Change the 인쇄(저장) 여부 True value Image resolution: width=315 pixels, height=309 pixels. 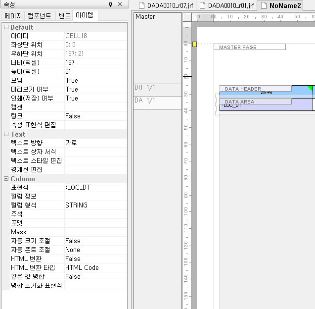coord(95,98)
